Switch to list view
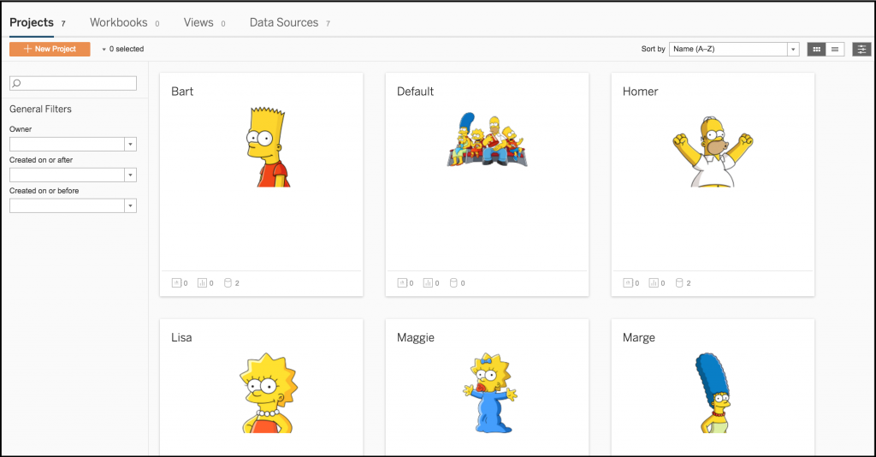The image size is (876, 457). tap(835, 49)
